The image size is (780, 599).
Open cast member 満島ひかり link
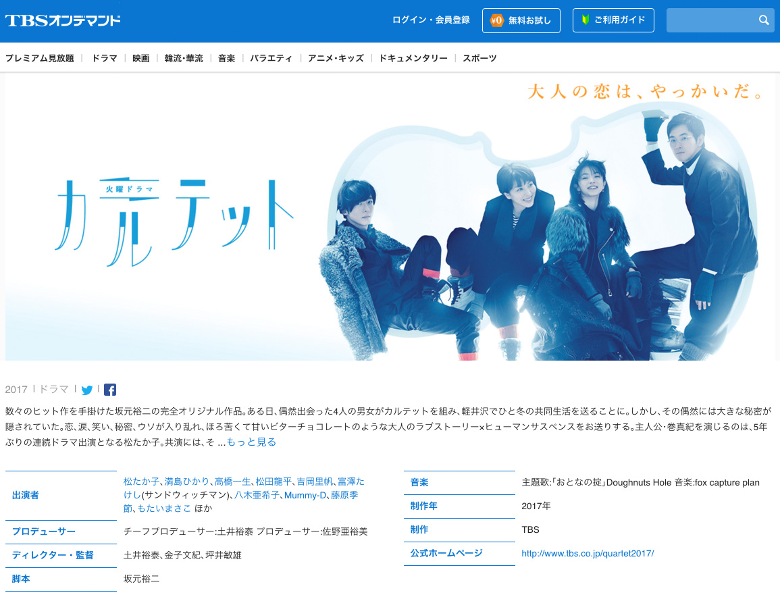point(186,481)
